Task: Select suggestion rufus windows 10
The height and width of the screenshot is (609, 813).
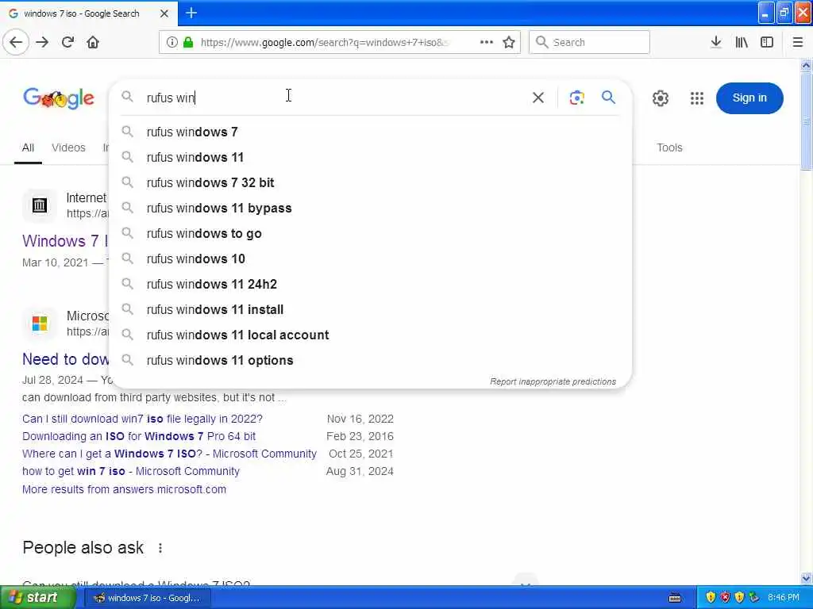Action: [x=370, y=259]
